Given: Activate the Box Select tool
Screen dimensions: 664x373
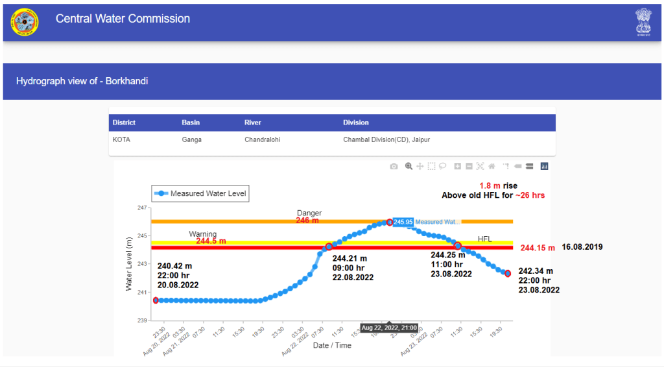Looking at the screenshot, I should [431, 167].
